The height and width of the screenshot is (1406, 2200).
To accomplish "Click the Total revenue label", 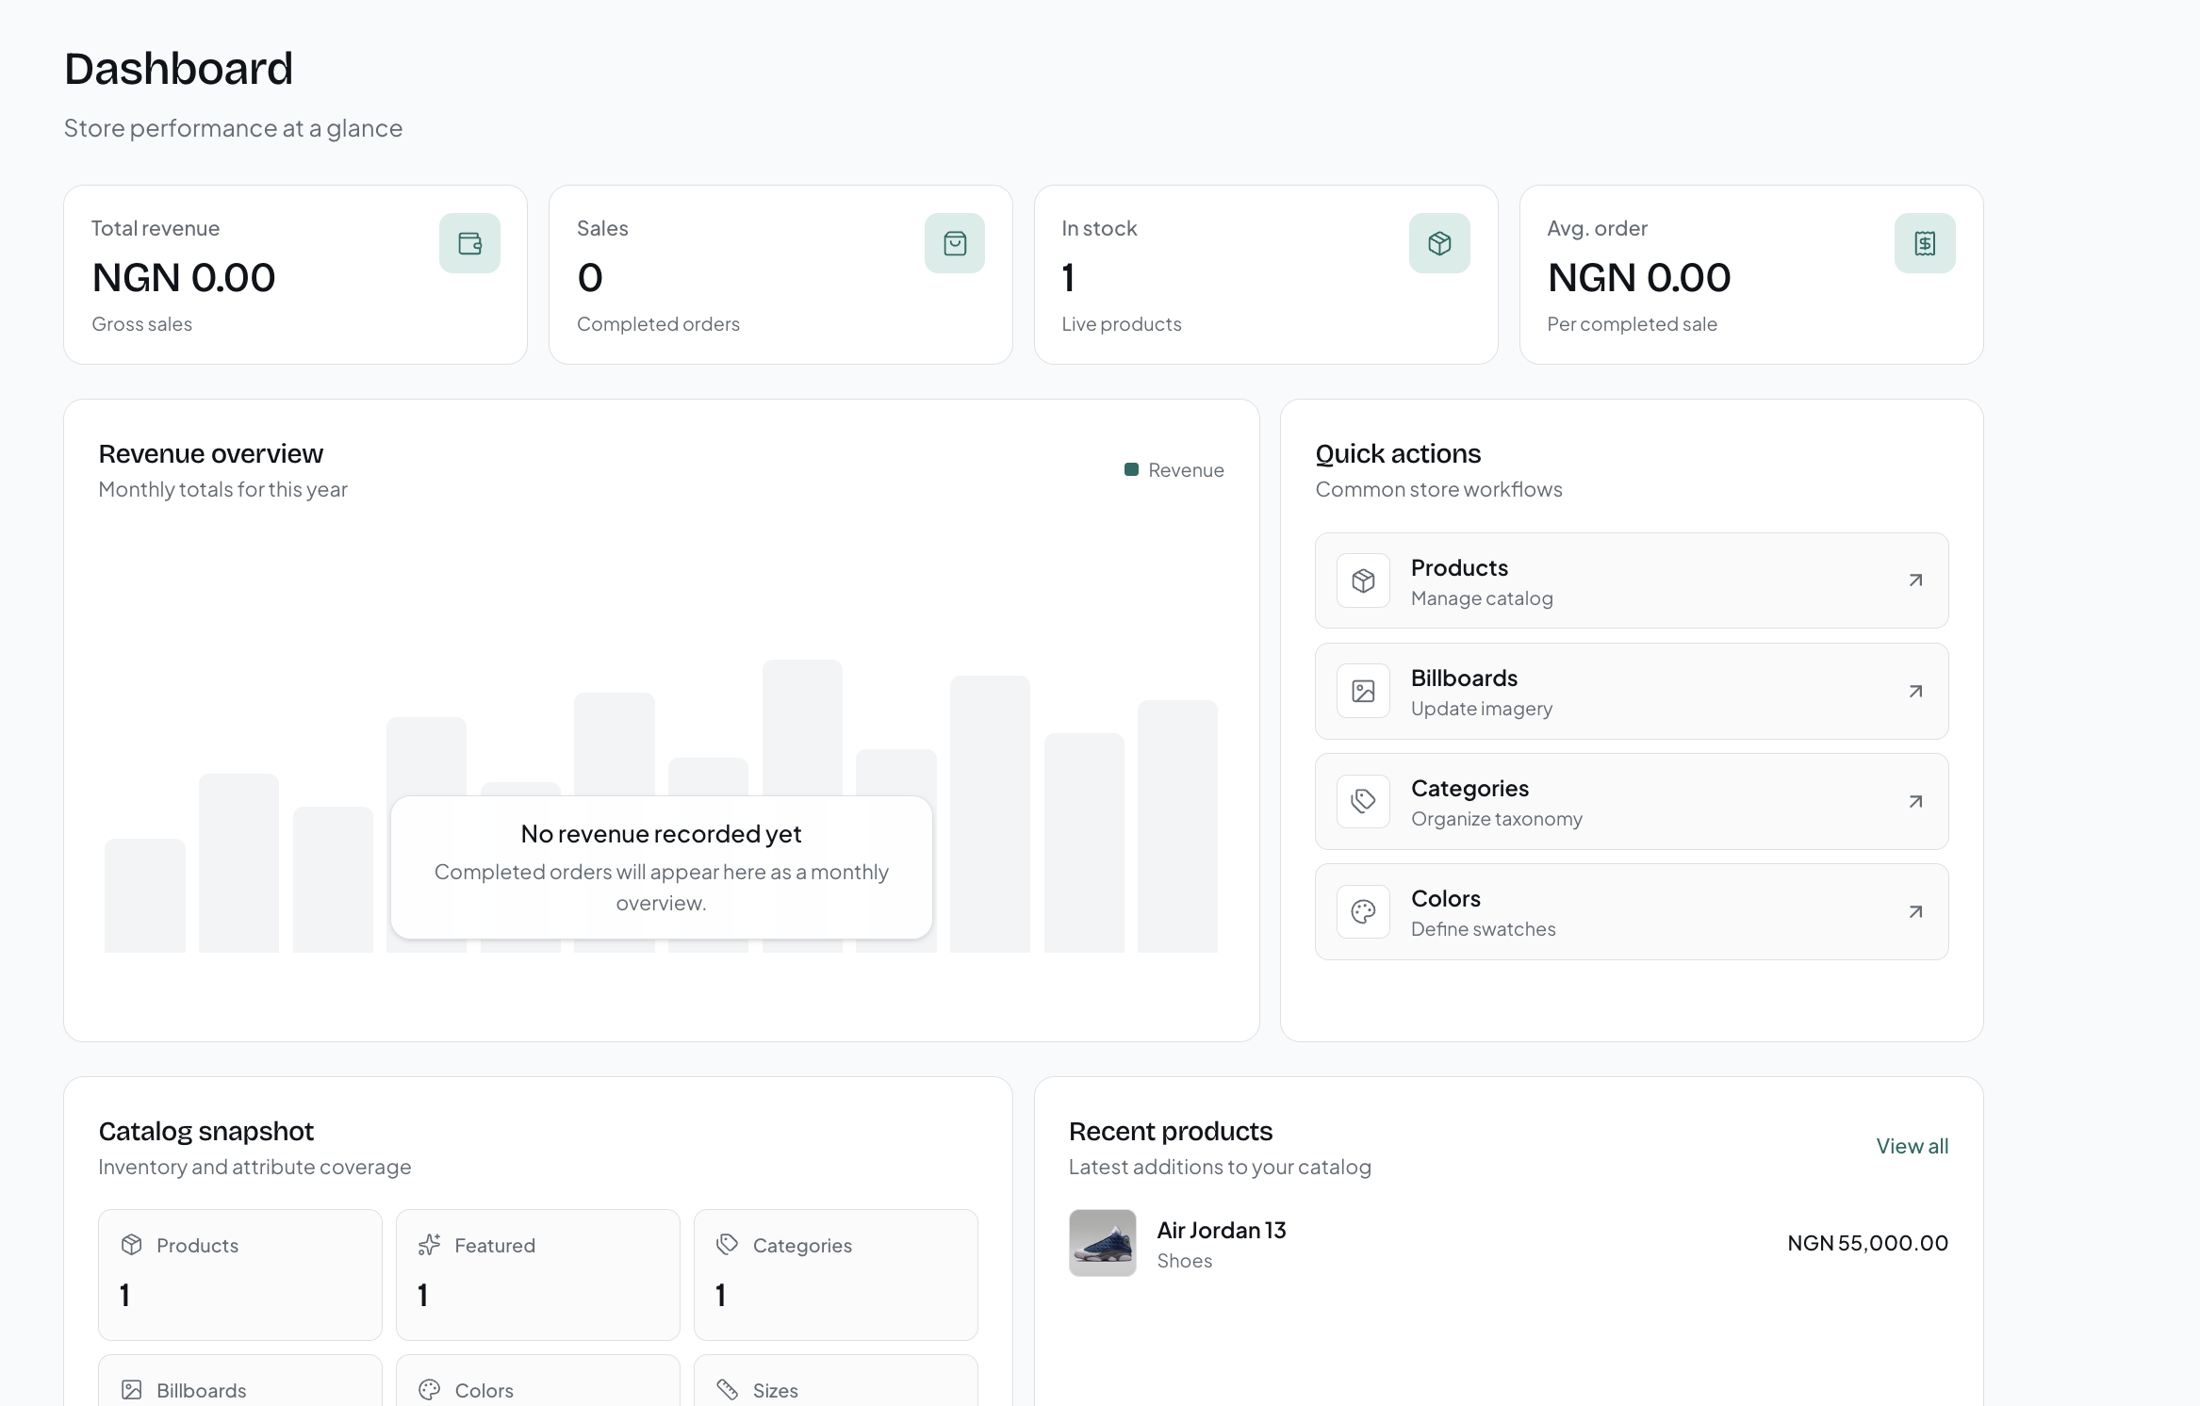I will point(156,228).
